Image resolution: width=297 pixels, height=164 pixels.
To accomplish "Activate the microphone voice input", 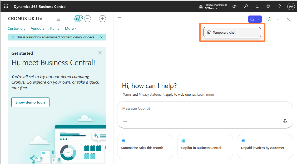I will click(285, 121).
